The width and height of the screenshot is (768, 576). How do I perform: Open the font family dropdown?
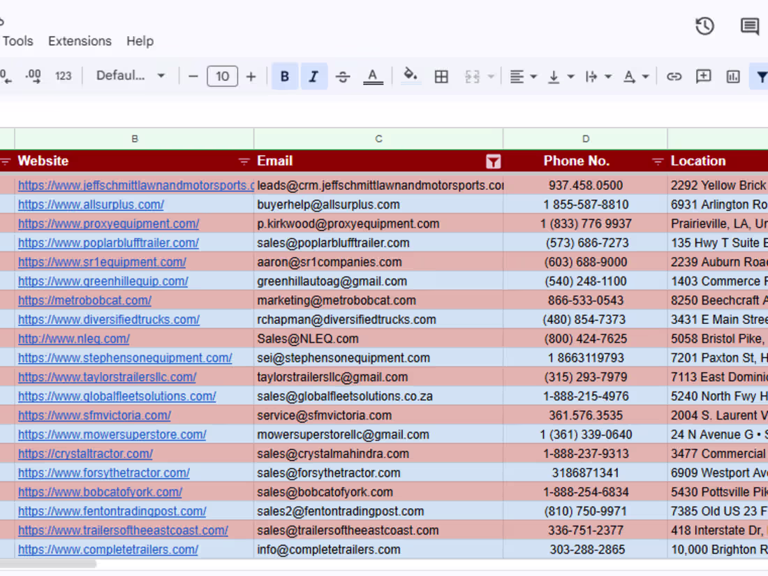coord(131,75)
